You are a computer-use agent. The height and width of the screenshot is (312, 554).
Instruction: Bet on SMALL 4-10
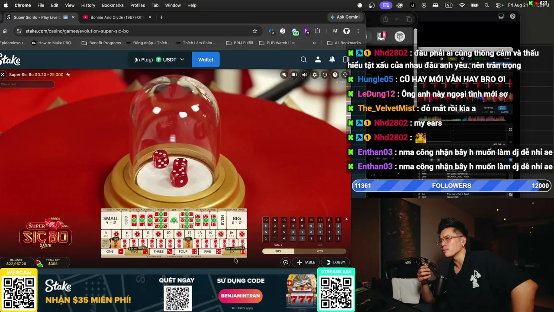110,220
